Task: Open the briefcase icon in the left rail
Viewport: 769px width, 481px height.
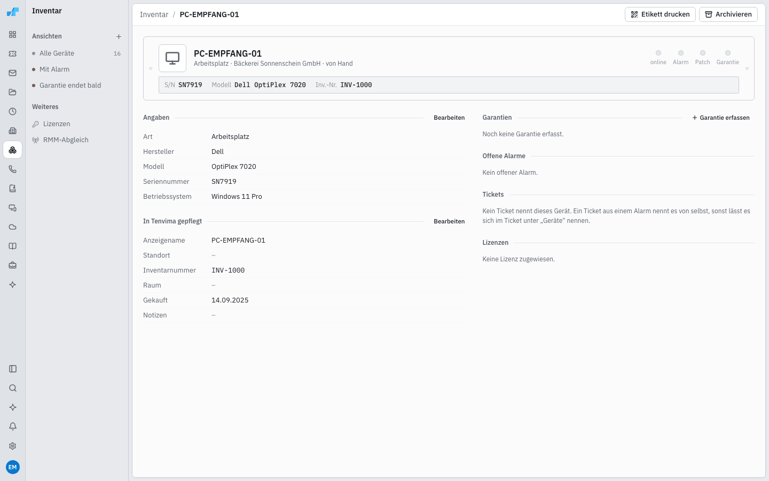Action: pyautogui.click(x=13, y=266)
